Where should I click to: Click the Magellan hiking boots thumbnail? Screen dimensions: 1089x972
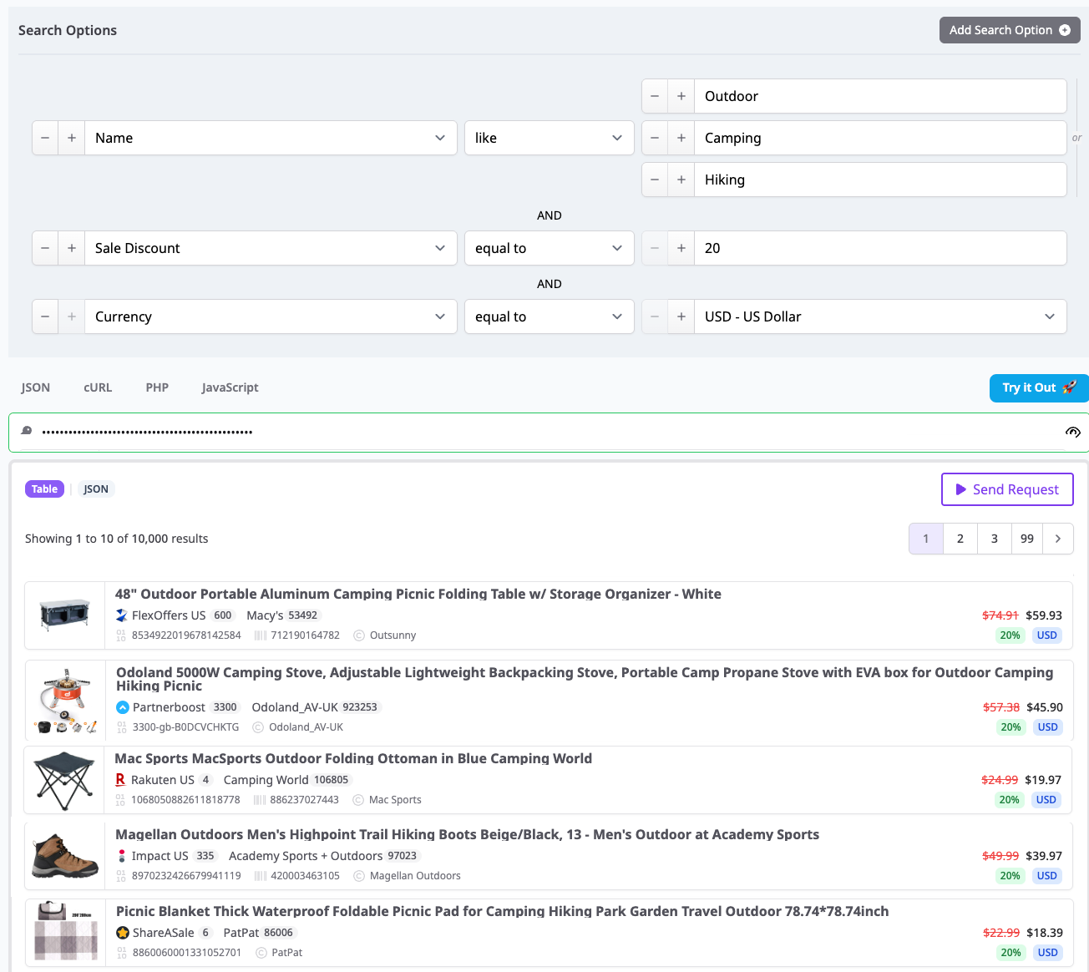click(x=65, y=856)
